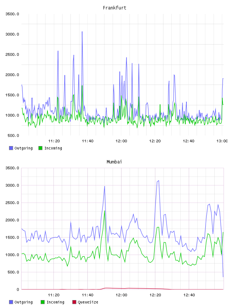The height and width of the screenshot is (308, 229).
Task: Click the QueueSize legend label in Mumbai chart
Action: click(88, 302)
